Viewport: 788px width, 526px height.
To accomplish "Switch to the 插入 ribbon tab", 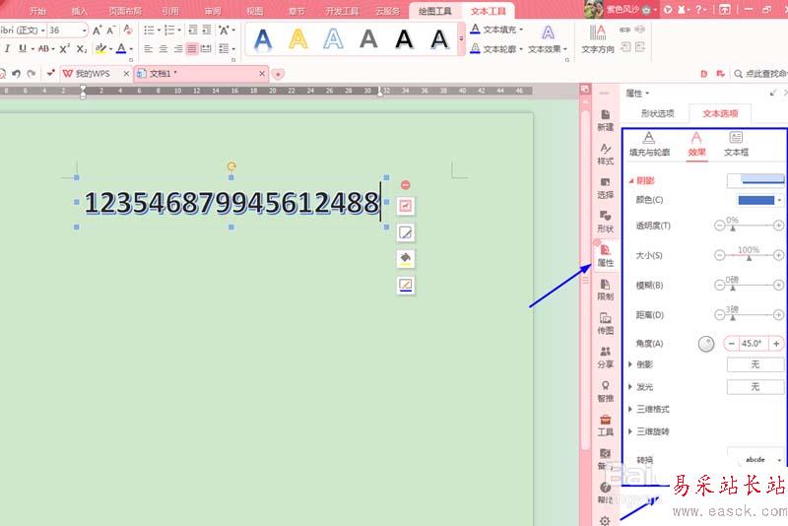I will point(80,11).
